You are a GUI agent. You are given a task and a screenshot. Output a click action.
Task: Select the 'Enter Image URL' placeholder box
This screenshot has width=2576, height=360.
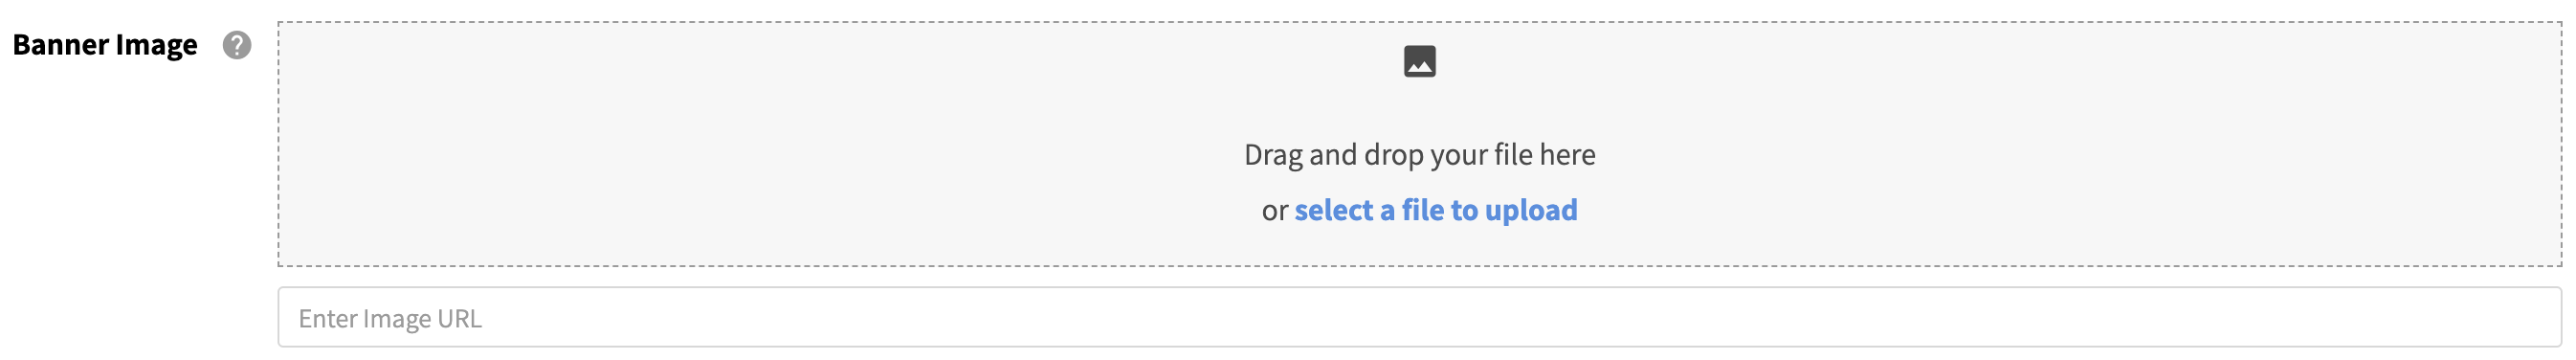(x=1420, y=318)
